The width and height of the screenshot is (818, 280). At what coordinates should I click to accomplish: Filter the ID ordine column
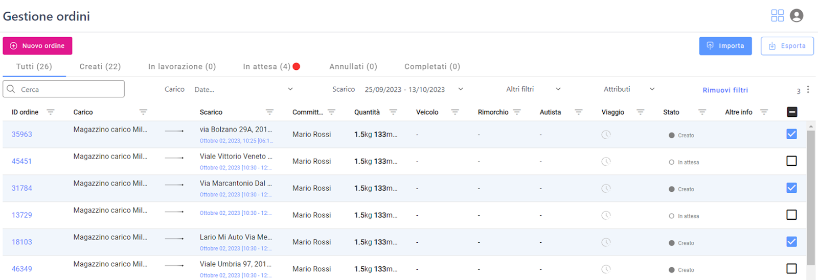(51, 112)
